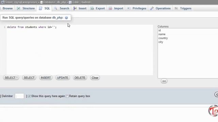Click inside the SQL query editor
Image resolution: width=218 pixels, height=122 pixels.
79,50
